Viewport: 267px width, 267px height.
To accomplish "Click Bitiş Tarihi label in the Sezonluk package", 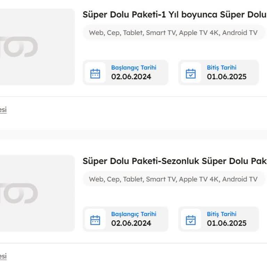I will pos(221,214).
